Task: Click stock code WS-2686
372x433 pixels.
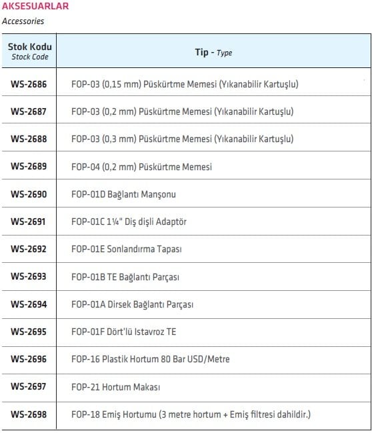Action: pyautogui.click(x=29, y=84)
